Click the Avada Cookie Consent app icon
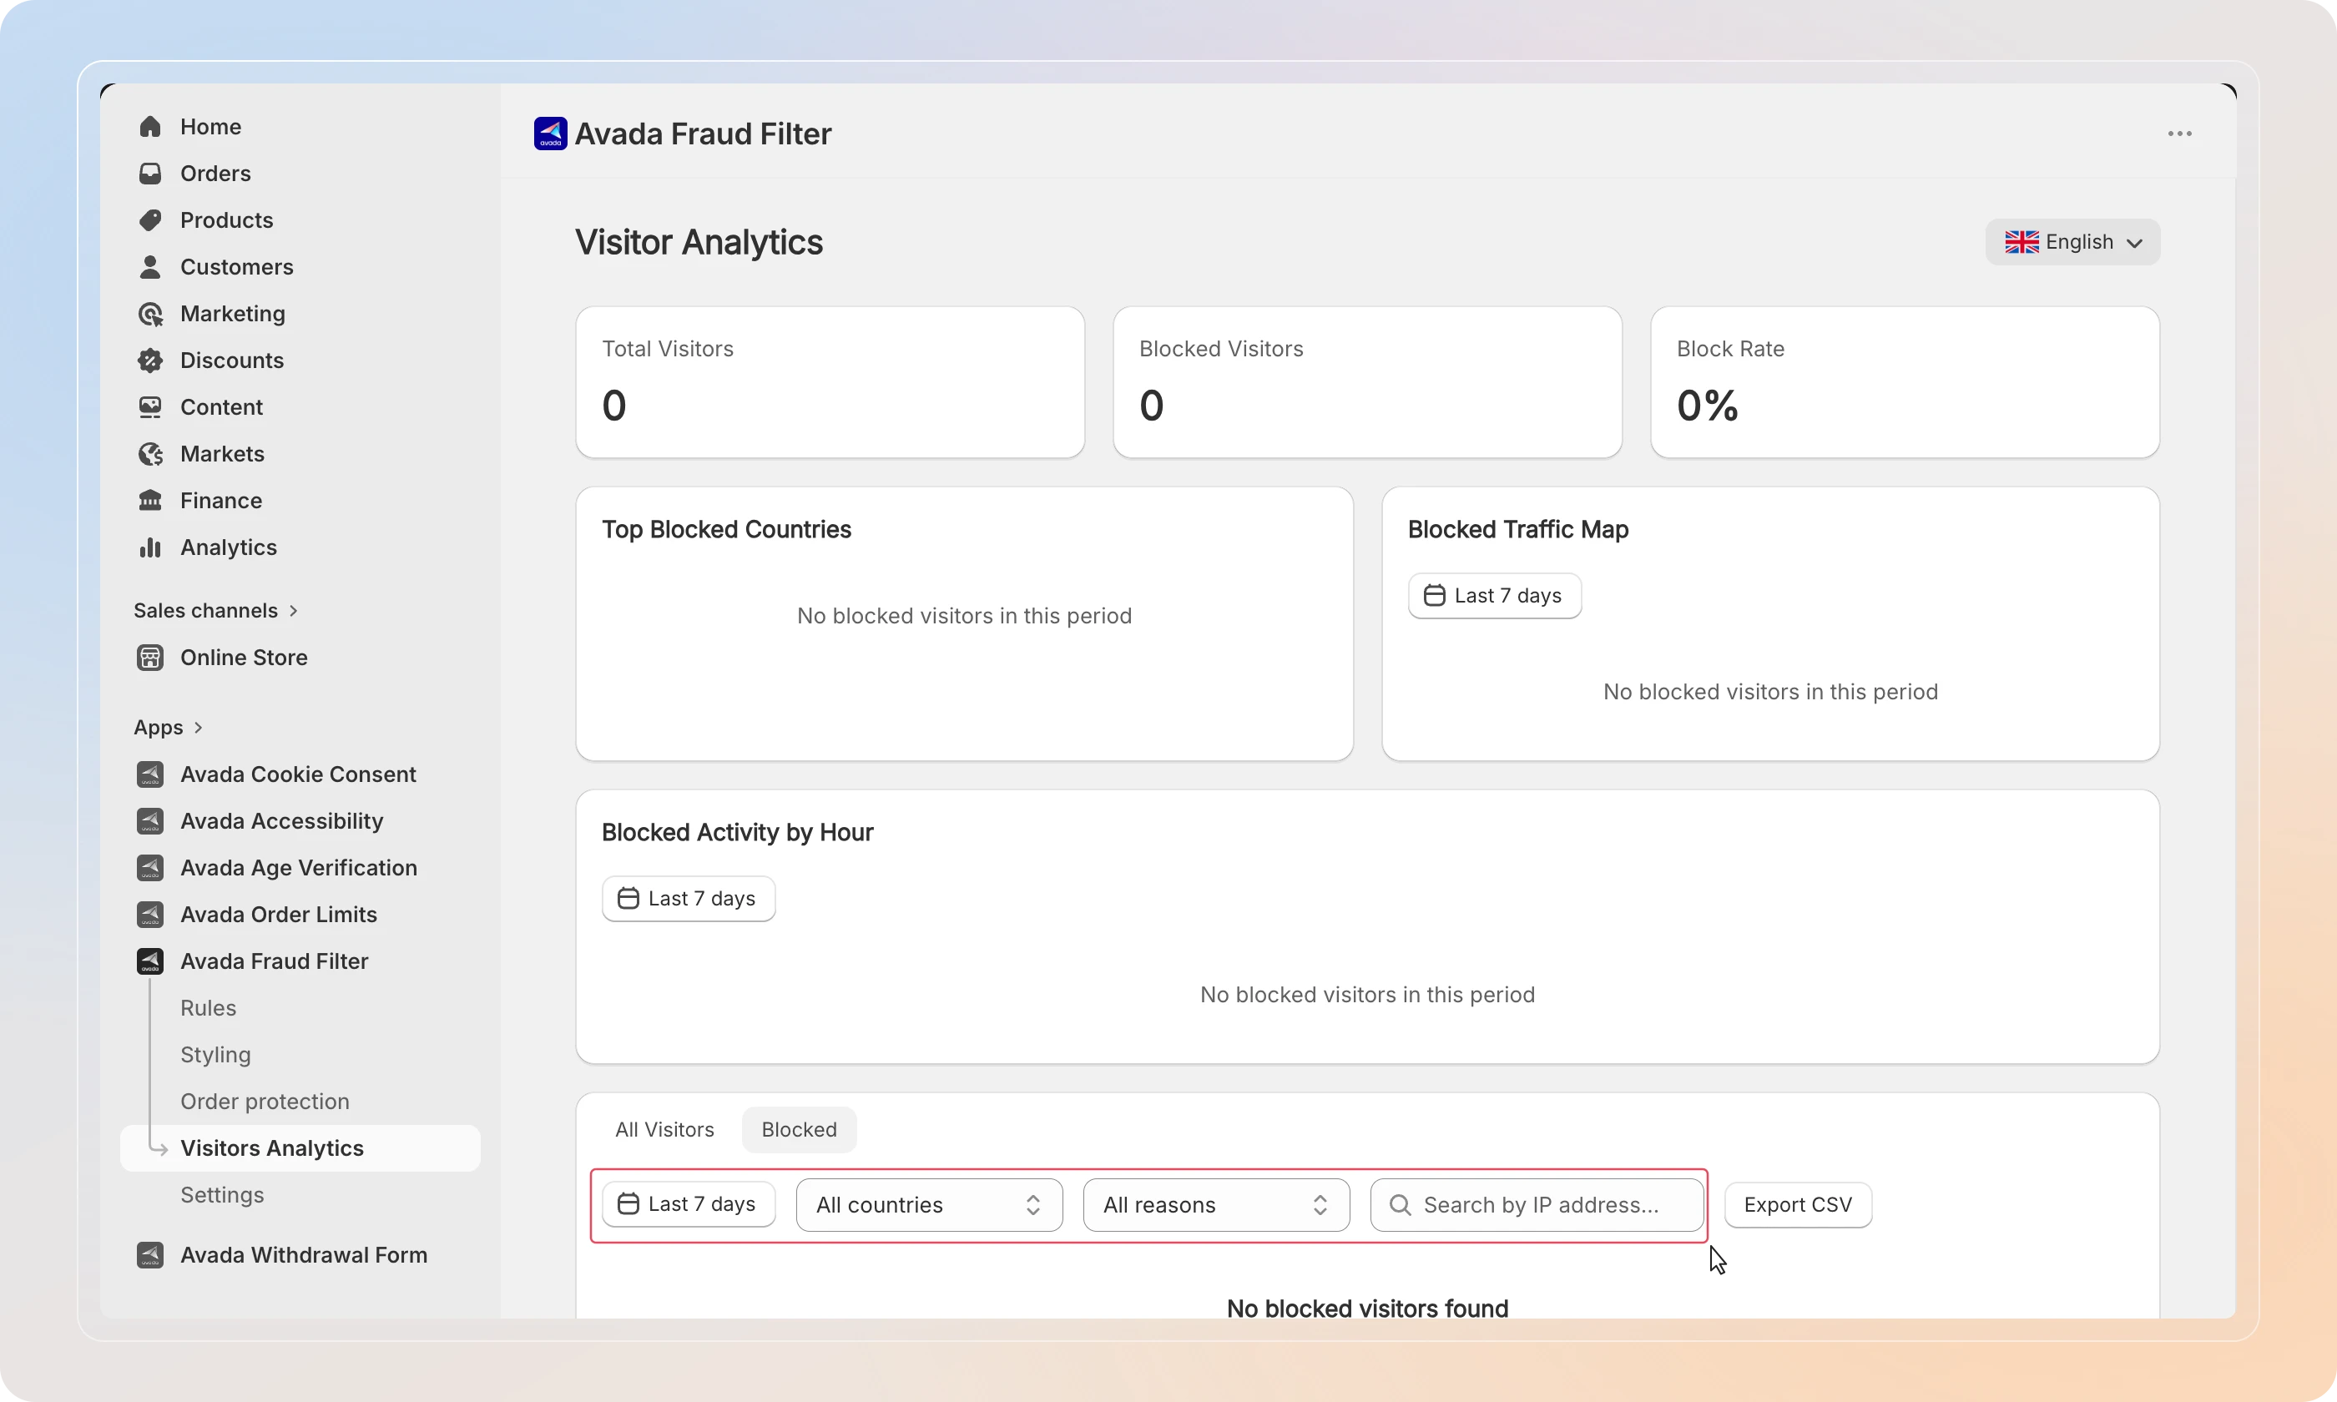The image size is (2337, 1402). coord(150,774)
